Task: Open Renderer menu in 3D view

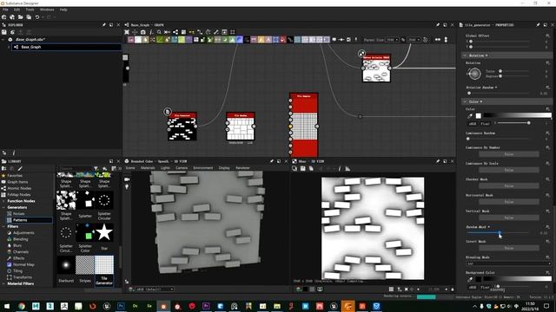Action: 243,168
